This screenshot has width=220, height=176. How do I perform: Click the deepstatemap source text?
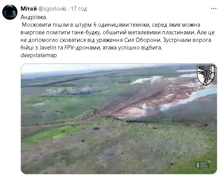point(39,55)
